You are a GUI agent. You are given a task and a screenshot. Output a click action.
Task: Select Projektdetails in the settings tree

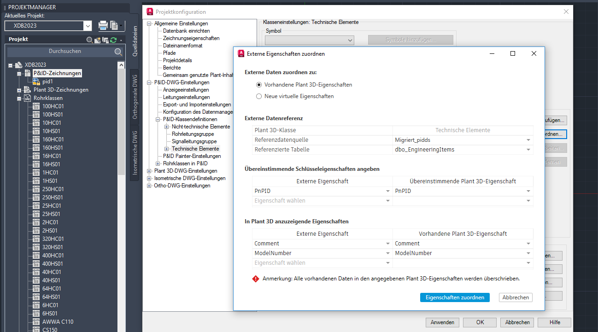point(177,60)
